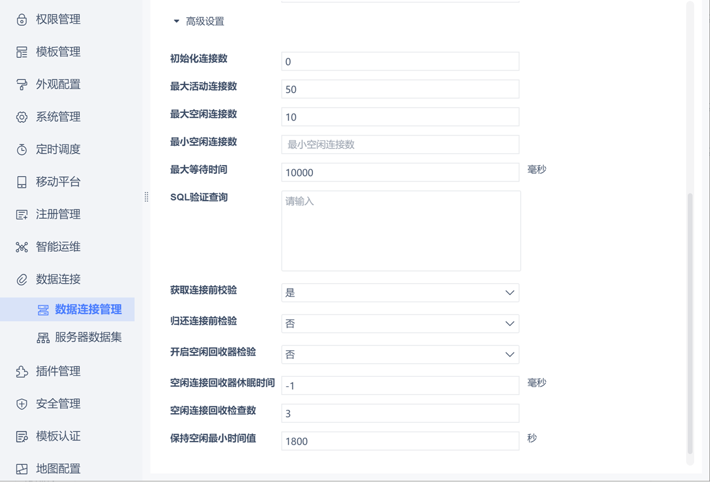Open the 归还连接前检验 dropdown

click(x=400, y=324)
